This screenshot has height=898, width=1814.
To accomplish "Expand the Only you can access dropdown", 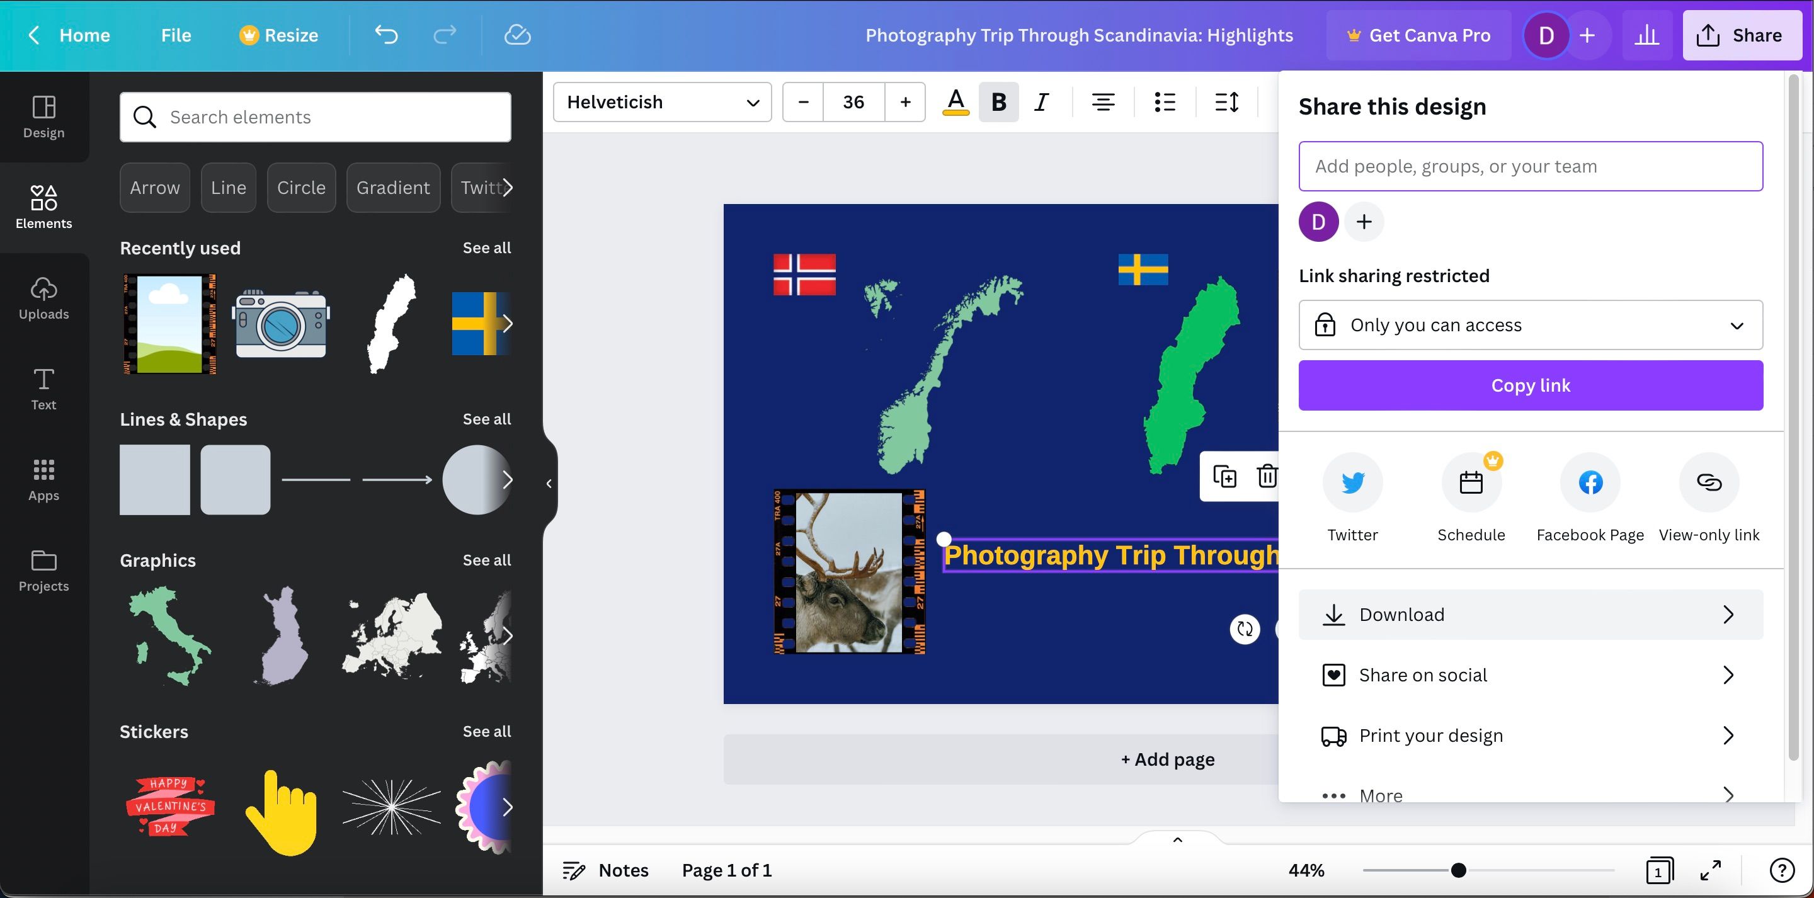I will (x=1530, y=325).
